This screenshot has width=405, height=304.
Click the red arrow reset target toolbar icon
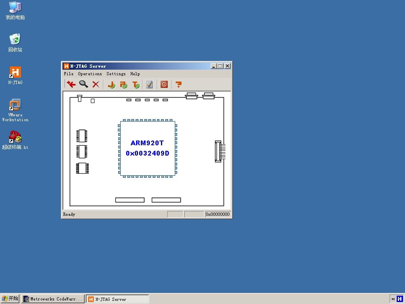pos(71,84)
